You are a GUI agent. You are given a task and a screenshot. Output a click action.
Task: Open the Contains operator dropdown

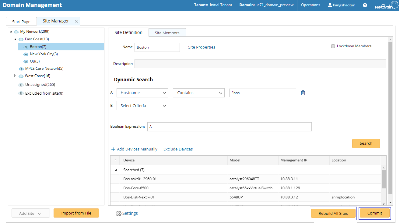198,93
